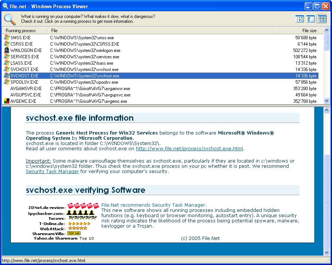The height and width of the screenshot is (265, 332).
Task: Click the SERVICES.EXE process icon
Action: pos(7,57)
